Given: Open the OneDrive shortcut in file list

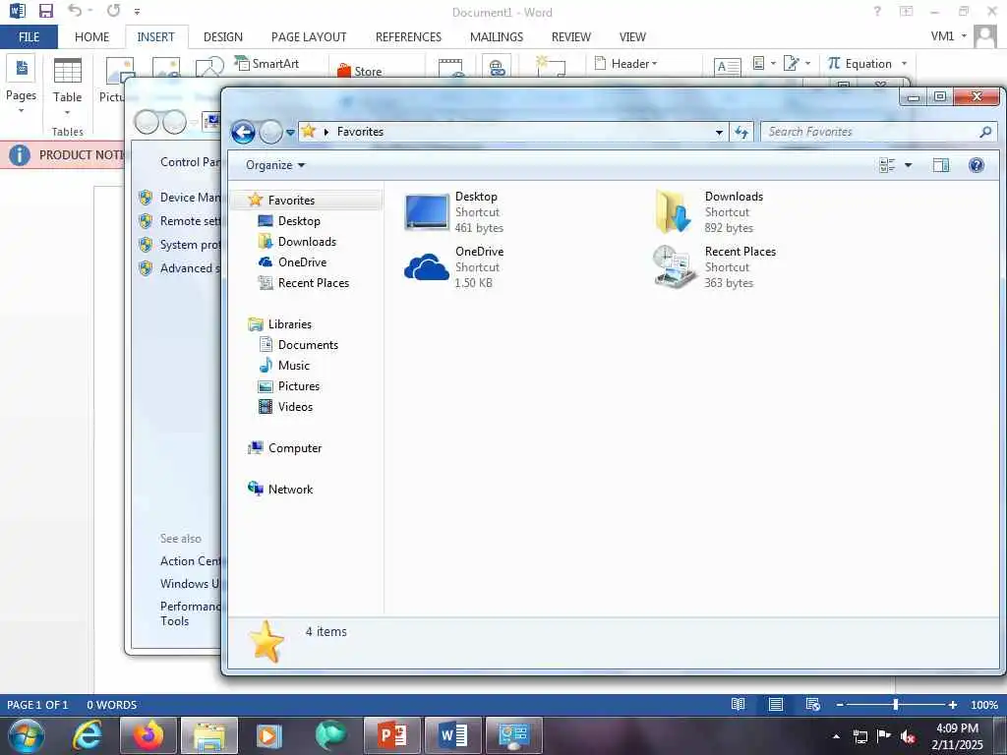Looking at the screenshot, I should (x=454, y=266).
